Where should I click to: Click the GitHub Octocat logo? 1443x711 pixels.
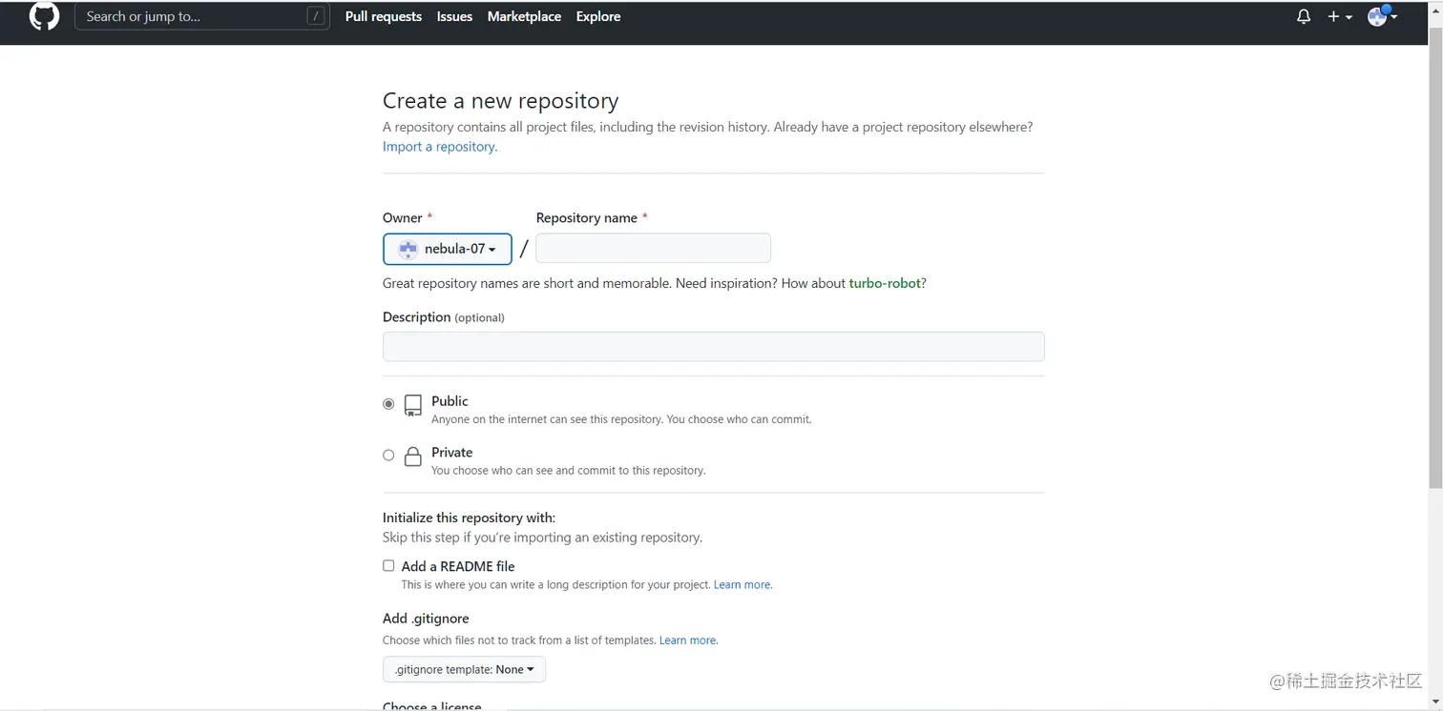[44, 16]
